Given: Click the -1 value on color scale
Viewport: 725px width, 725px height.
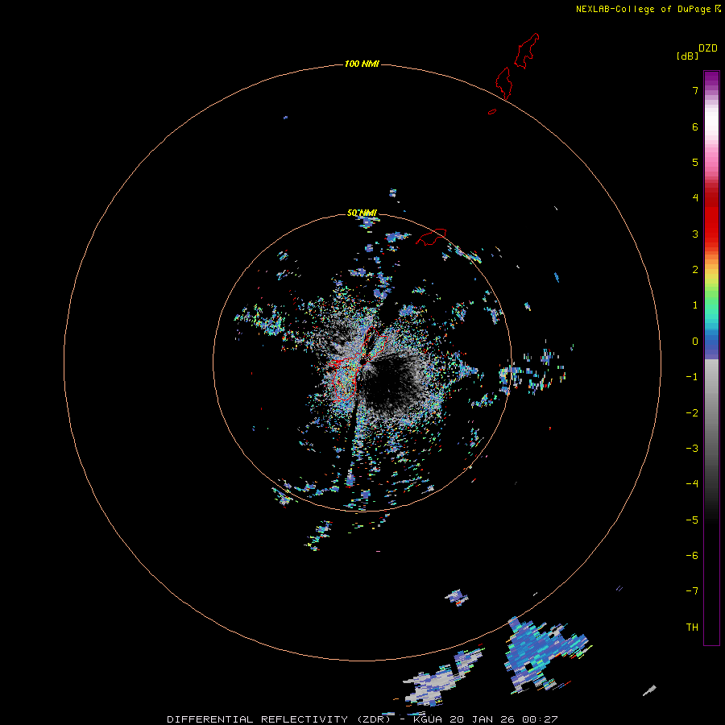Looking at the screenshot, I should point(692,377).
